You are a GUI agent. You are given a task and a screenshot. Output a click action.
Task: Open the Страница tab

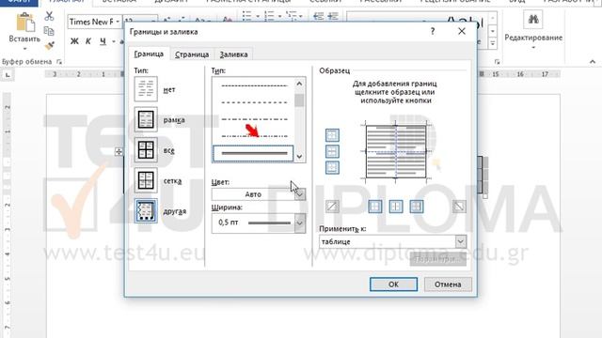point(192,54)
